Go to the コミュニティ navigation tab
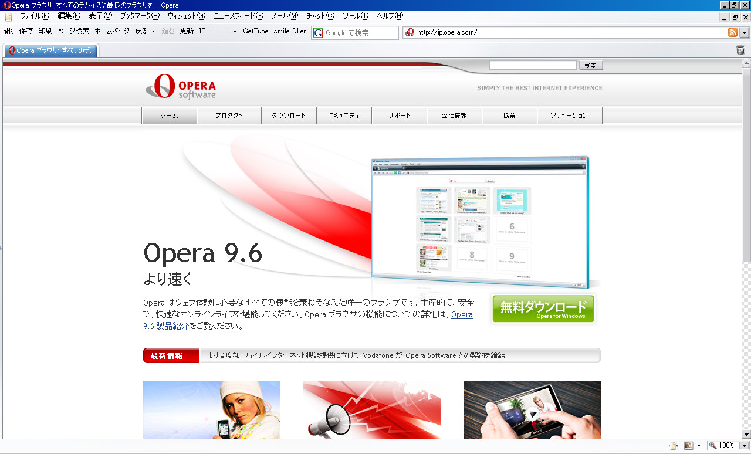The image size is (751, 454). coord(344,116)
